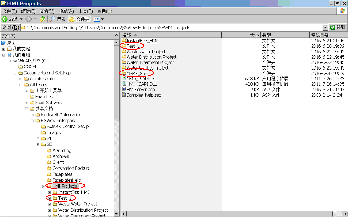Select HMI_ISAPI.DLL file
The image size is (348, 217).
(140, 84)
